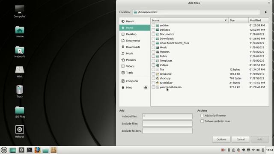Eject the Mint volume in sidebar
The image size is (274, 154).
[146, 87]
